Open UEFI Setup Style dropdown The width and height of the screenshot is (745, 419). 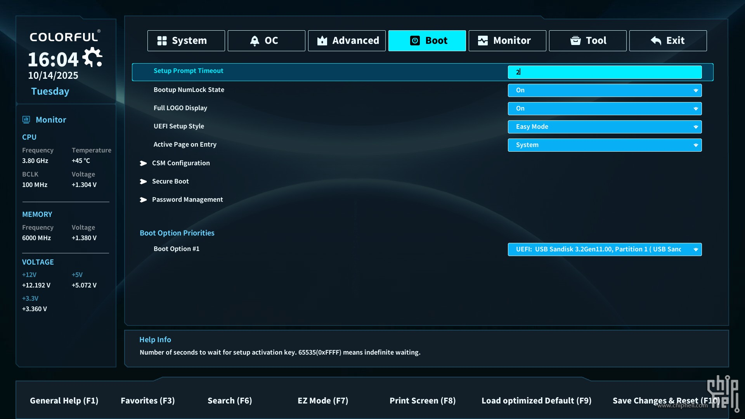pos(605,127)
